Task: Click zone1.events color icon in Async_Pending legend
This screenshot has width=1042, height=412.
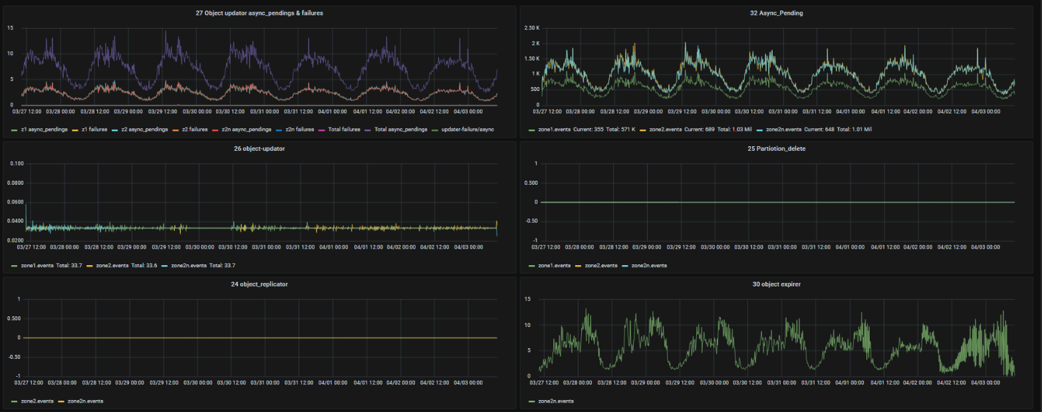Action: (x=532, y=129)
